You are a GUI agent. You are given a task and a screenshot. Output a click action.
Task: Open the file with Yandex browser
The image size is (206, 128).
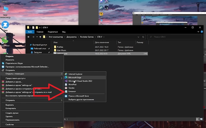pyautogui.click(x=72, y=88)
